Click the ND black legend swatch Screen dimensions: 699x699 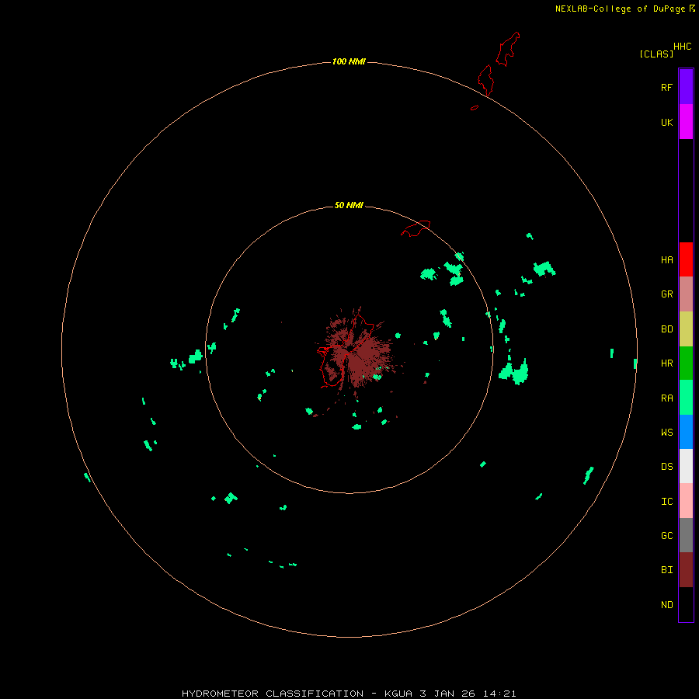(x=686, y=604)
